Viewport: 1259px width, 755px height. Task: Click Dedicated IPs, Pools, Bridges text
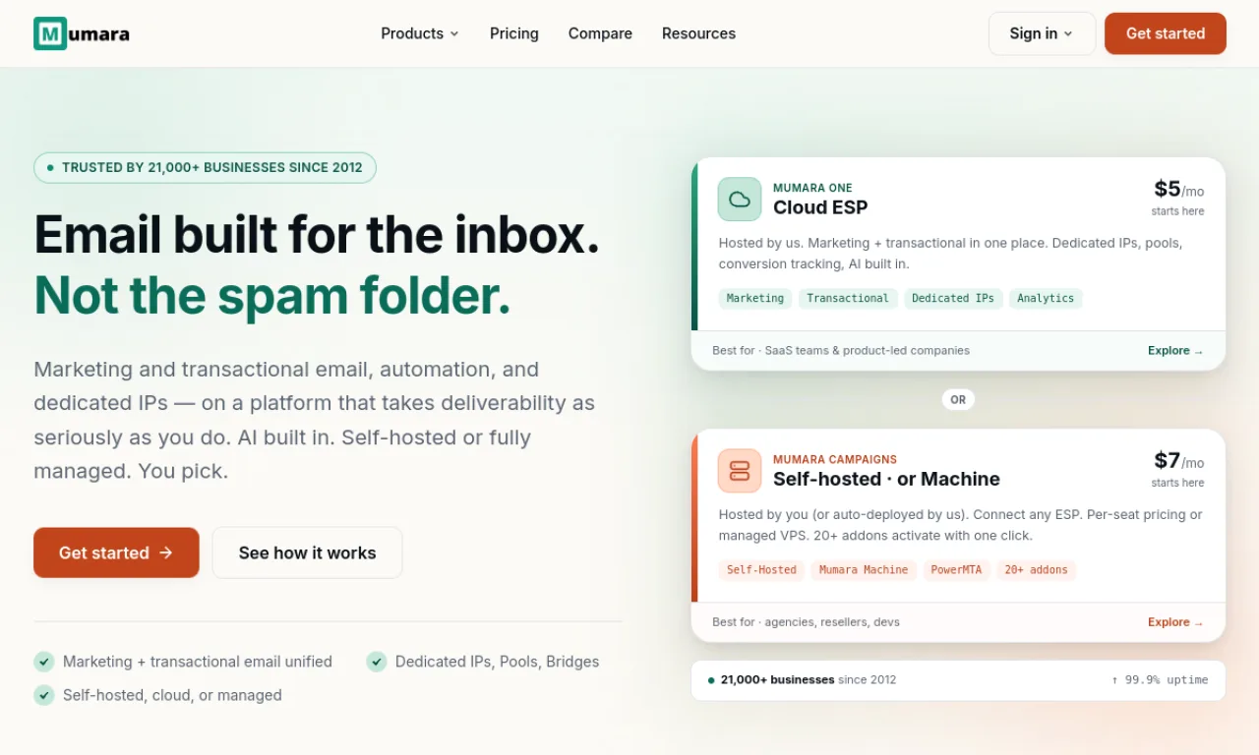click(x=497, y=662)
